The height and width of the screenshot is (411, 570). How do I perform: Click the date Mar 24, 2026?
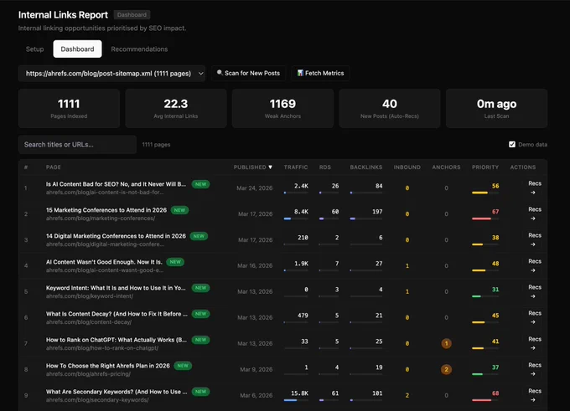tap(255, 188)
